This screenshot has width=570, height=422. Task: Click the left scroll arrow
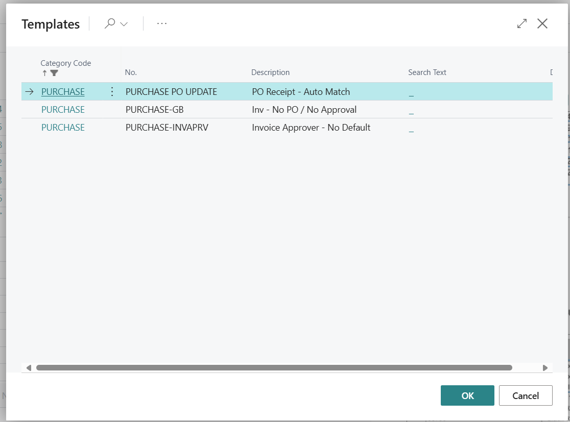click(29, 367)
